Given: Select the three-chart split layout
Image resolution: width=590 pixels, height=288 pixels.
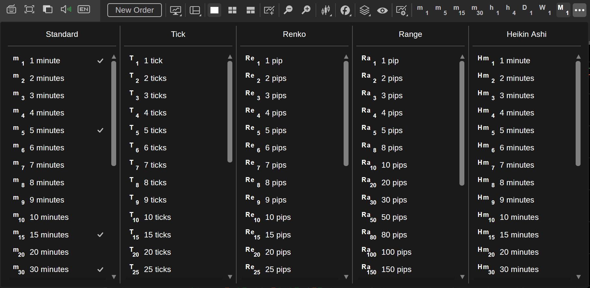Looking at the screenshot, I should coord(251,10).
